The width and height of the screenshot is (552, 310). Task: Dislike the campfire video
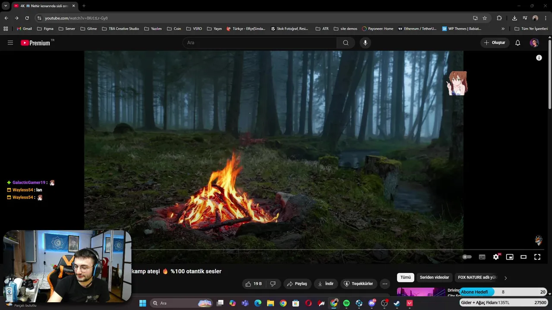click(273, 284)
